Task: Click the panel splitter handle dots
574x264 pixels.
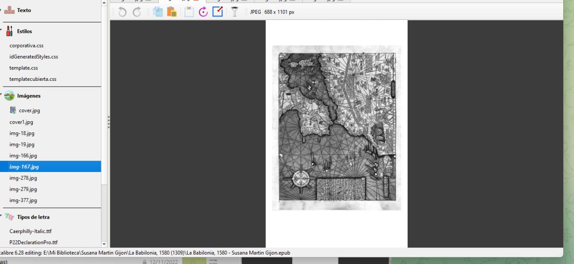Action: click(x=109, y=122)
